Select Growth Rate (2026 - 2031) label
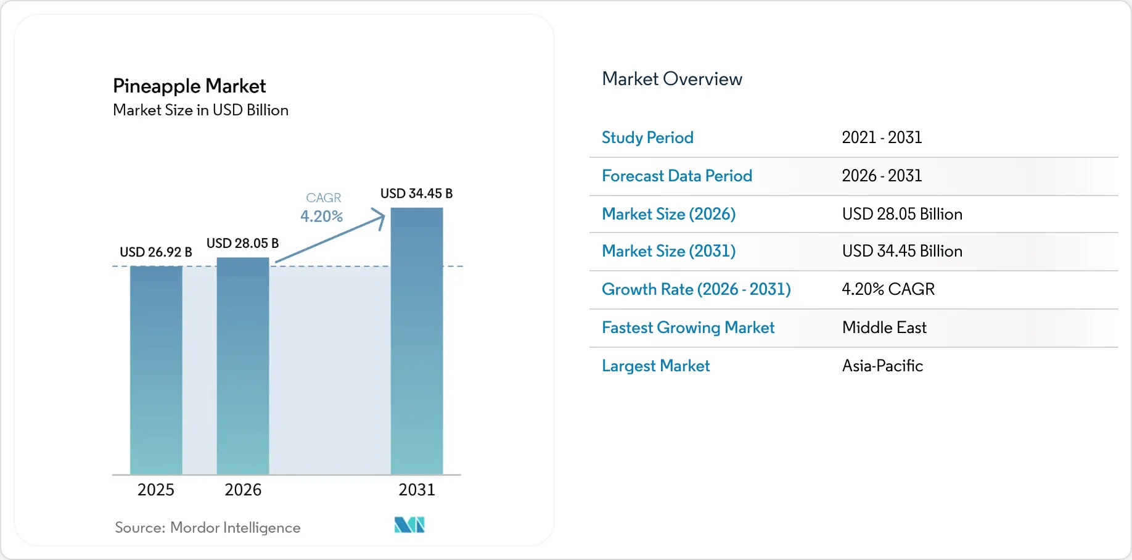1132x560 pixels. (x=696, y=289)
